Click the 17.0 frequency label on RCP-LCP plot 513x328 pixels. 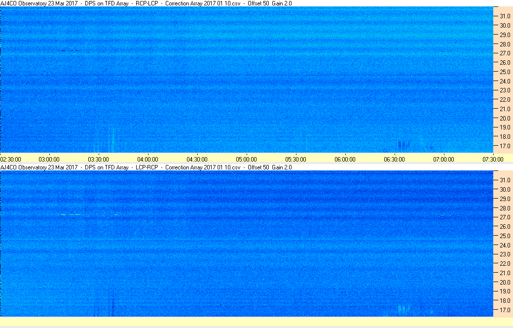505,146
